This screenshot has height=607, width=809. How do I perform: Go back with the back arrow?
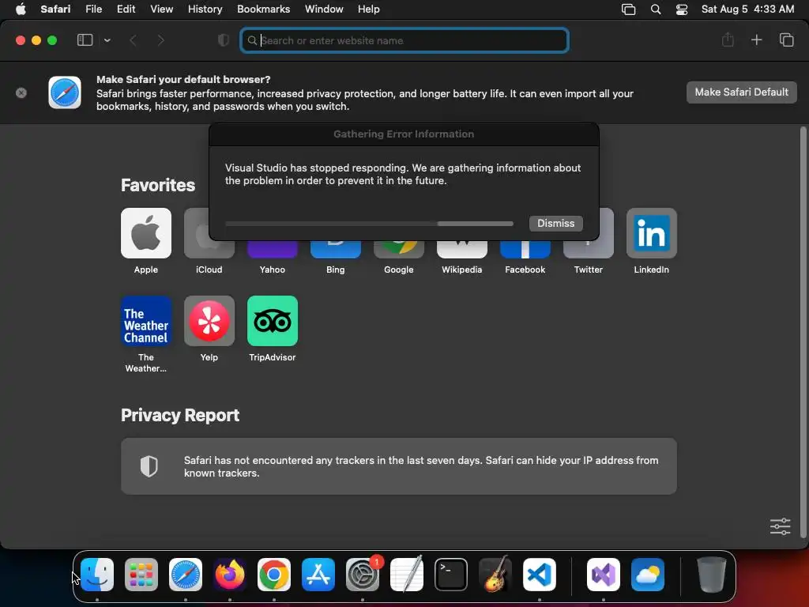pos(133,40)
